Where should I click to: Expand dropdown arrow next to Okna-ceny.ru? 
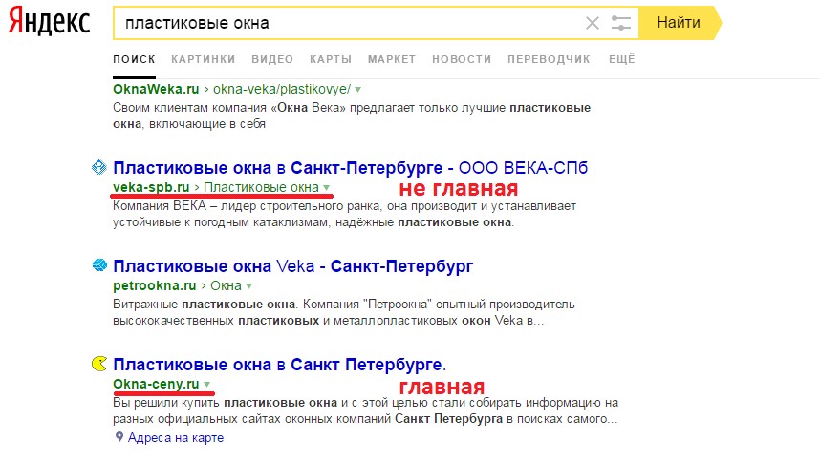(x=207, y=385)
